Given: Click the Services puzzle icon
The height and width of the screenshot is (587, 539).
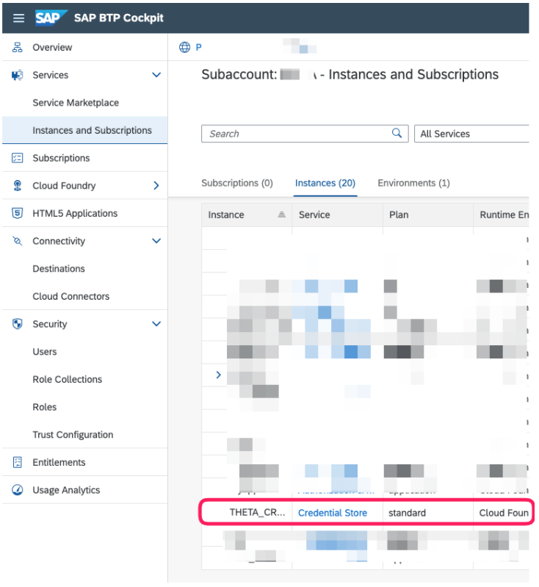Looking at the screenshot, I should point(17,75).
